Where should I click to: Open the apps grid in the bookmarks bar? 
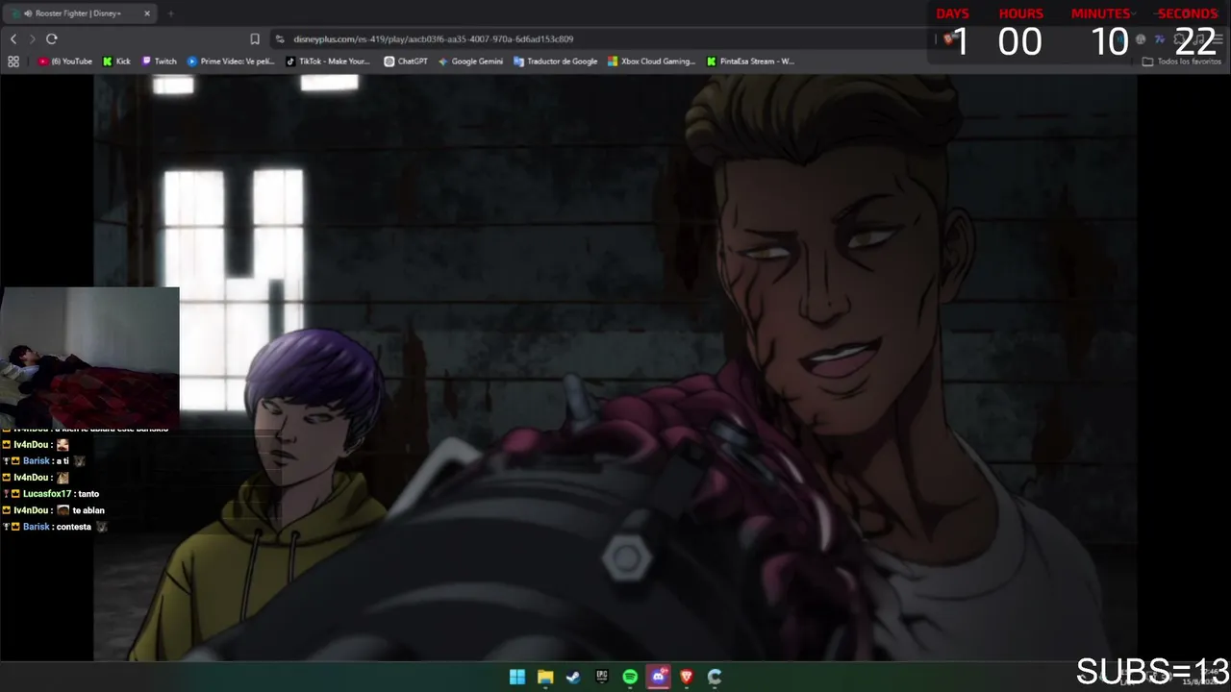(13, 61)
